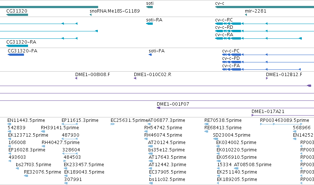This screenshot has width=314, height=185.
Task: Select the EP16028.3prime EST arrow
Action: coord(10,154)
